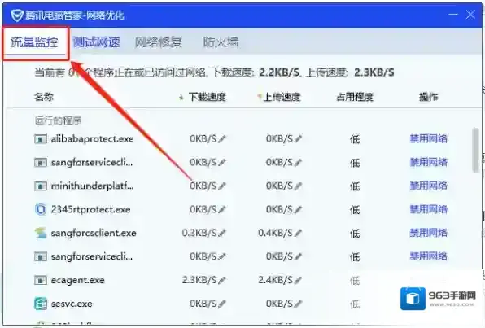Sort by 下载速度 column arrow
485x328 pixels.
point(181,98)
